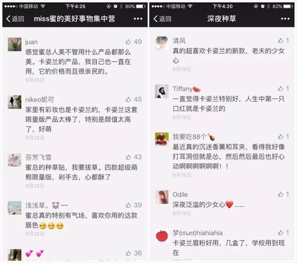Image resolution: width=297 pixels, height=263 pixels.
Task: Like 清风's comment in 深夜种草
Action: pyautogui.click(x=281, y=41)
